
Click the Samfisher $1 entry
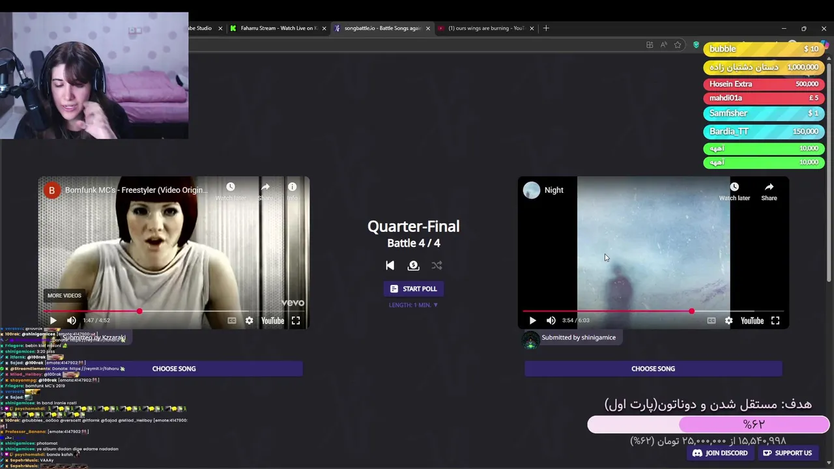tap(764, 113)
